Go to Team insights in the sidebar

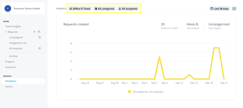[13, 26]
